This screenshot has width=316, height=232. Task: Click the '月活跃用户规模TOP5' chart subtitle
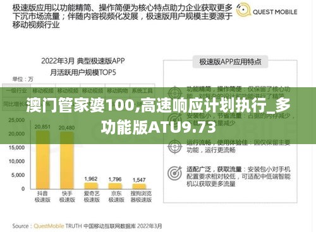(83, 73)
